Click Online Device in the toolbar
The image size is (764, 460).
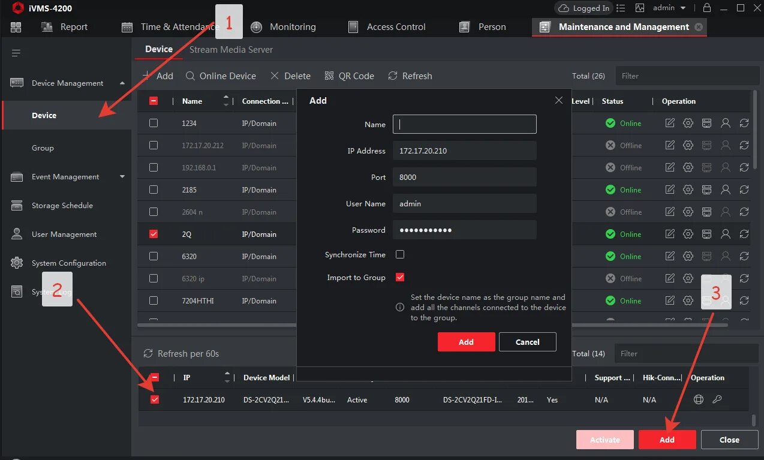point(221,76)
